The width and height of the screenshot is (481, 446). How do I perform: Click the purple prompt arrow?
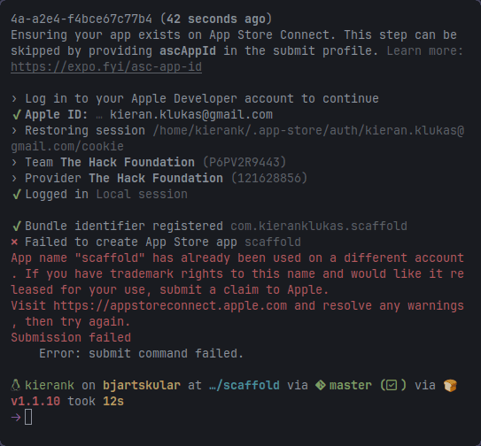click(16, 417)
